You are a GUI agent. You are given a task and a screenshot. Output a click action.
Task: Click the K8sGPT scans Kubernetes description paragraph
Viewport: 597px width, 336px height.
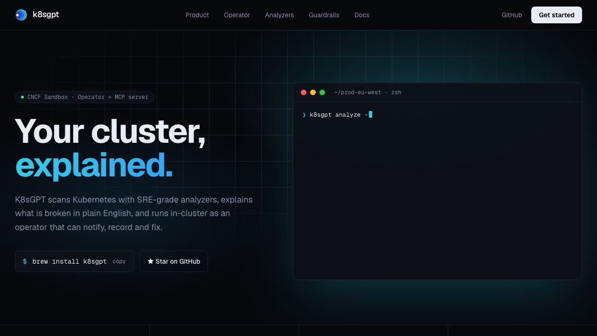134,213
